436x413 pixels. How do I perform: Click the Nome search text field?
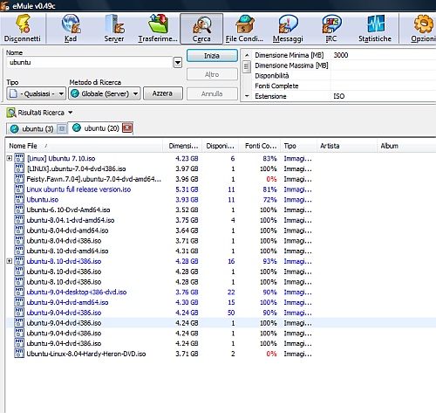[x=90, y=62]
